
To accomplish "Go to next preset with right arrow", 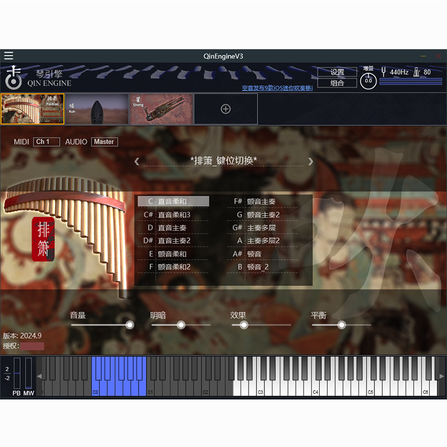I will [x=311, y=161].
